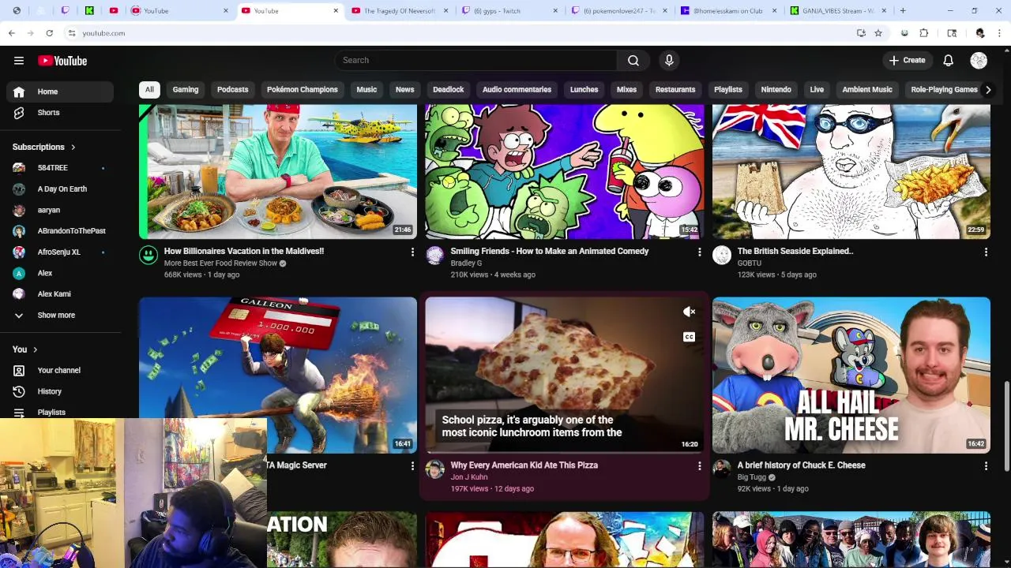Open Bradley G channel avatar
The width and height of the screenshot is (1011, 568).
click(x=435, y=255)
